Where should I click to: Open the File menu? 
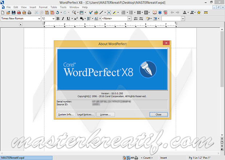[8, 7]
